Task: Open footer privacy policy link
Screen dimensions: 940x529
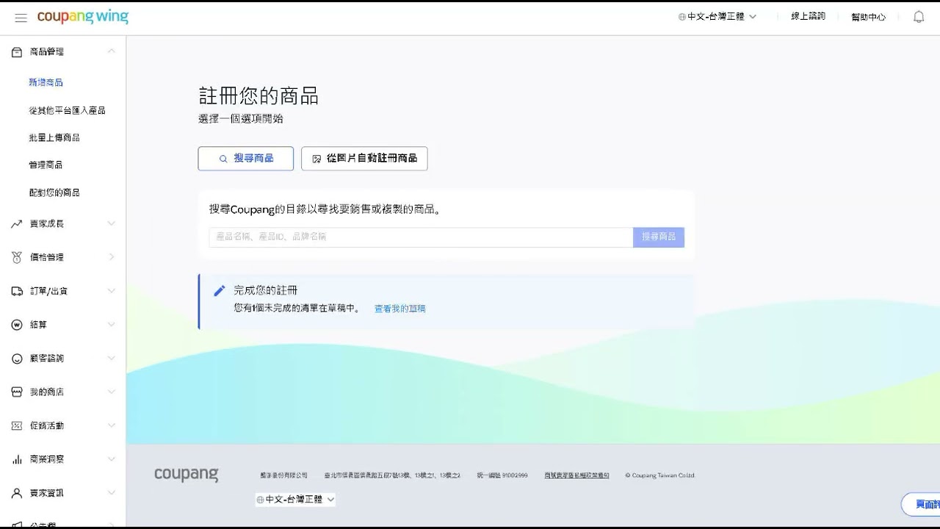Action: (x=577, y=475)
